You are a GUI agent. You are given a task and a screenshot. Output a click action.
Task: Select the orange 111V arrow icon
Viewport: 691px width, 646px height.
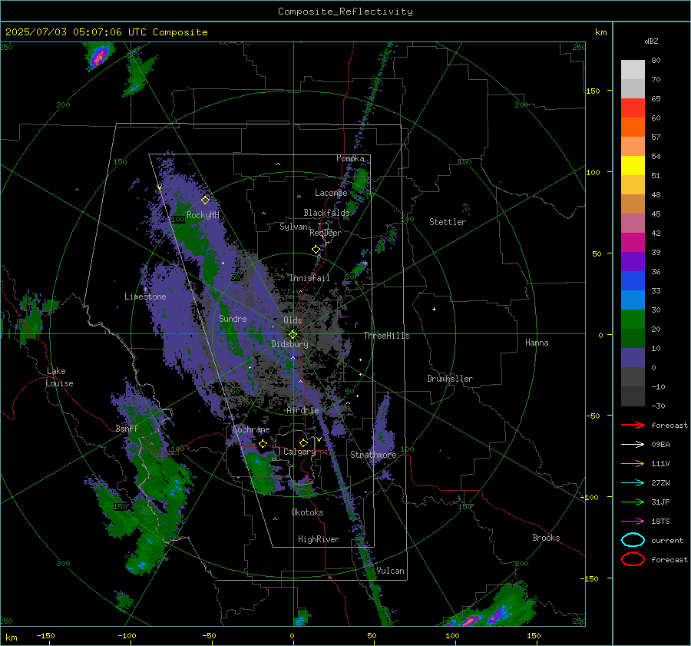pos(633,463)
